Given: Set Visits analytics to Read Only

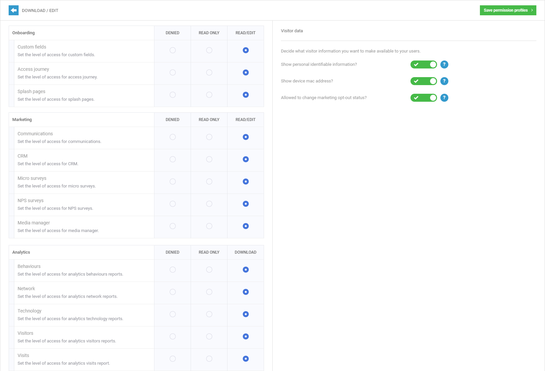Looking at the screenshot, I should point(209,359).
